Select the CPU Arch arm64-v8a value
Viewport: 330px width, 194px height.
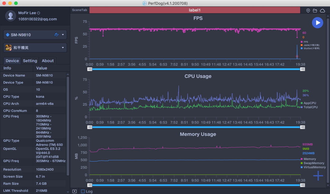[x=45, y=104]
